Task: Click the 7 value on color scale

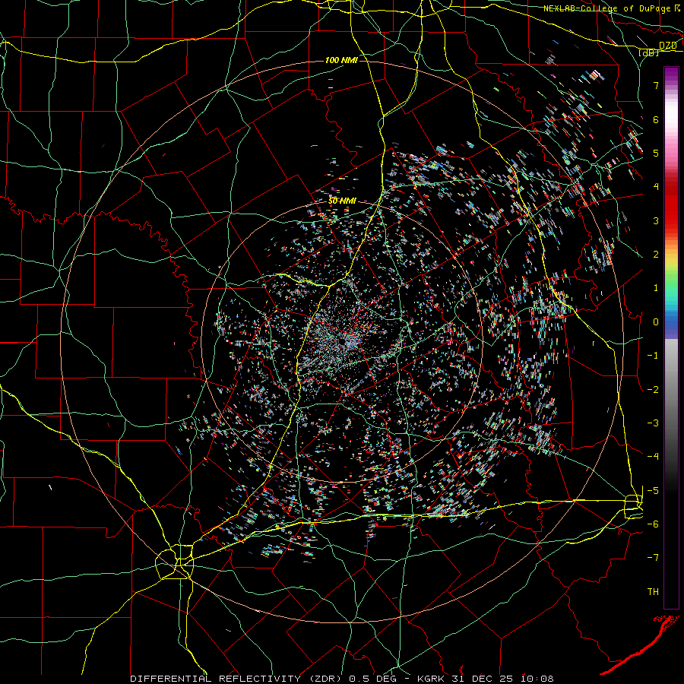Action: (x=656, y=85)
